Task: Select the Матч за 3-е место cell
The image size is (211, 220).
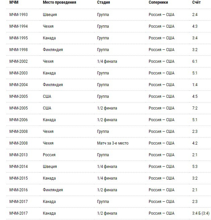Action: tap(113, 143)
